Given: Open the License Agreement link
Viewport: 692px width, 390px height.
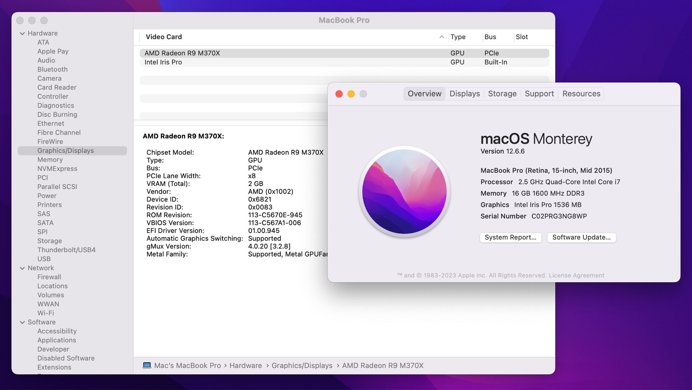Looking at the screenshot, I should [577, 275].
